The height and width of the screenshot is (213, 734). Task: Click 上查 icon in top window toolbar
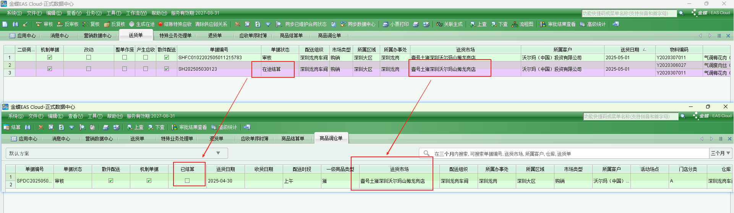pos(473,24)
